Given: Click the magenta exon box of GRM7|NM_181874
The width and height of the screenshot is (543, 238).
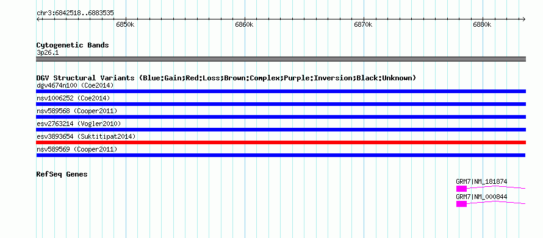Looking at the screenshot, I should (x=461, y=189).
